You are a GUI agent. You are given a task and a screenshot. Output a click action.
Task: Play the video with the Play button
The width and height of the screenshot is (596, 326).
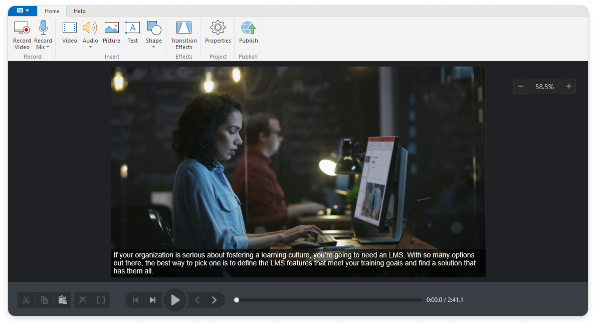tap(175, 299)
